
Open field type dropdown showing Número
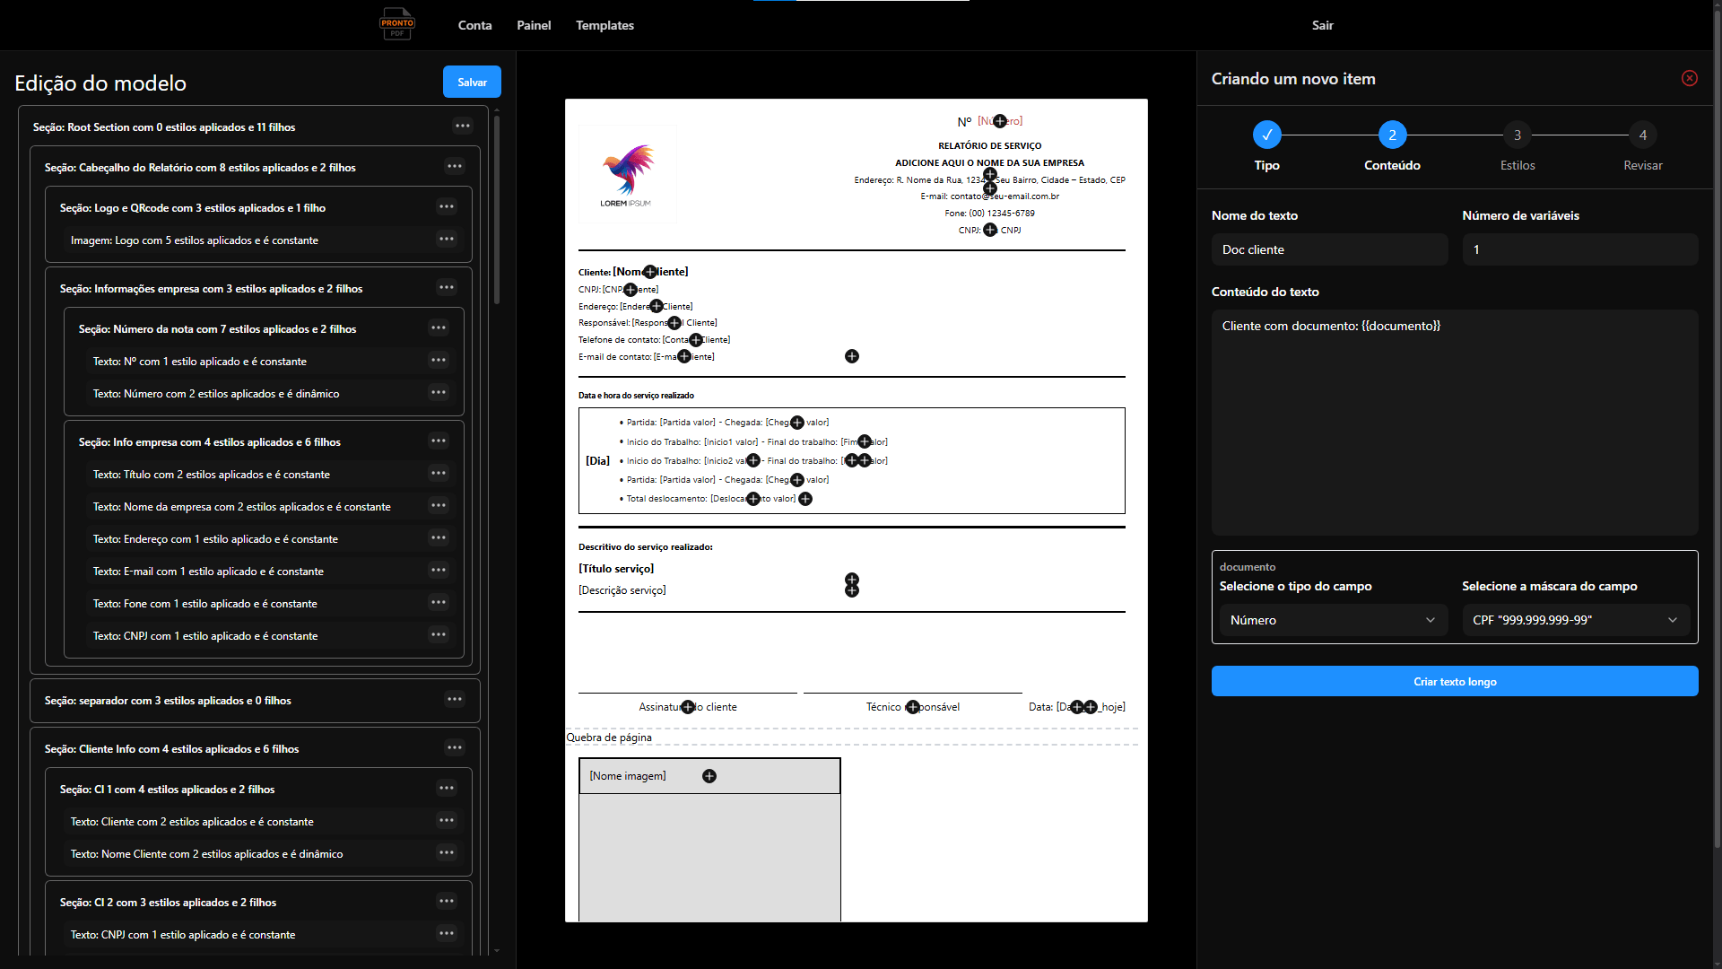[1332, 620]
